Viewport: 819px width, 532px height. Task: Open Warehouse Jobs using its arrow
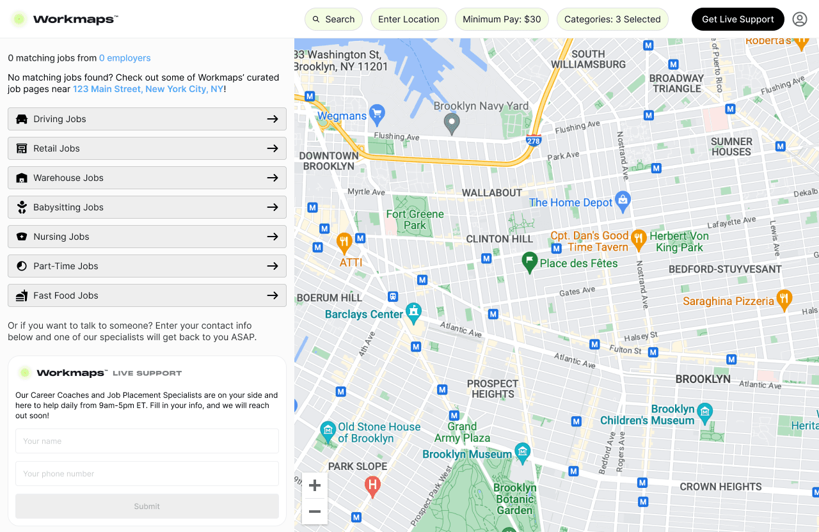point(273,178)
